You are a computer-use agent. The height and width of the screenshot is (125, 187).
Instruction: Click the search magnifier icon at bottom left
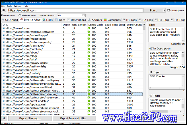click(x=4, y=118)
